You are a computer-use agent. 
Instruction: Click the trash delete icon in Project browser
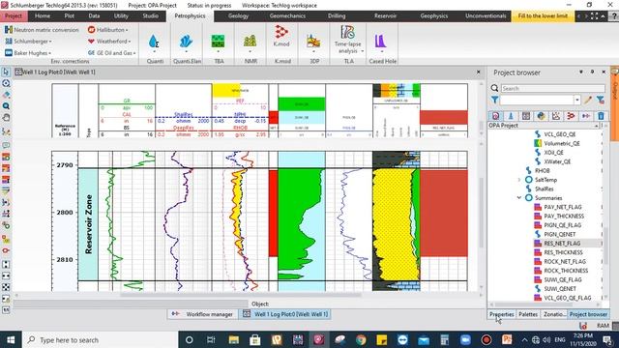coord(601,116)
